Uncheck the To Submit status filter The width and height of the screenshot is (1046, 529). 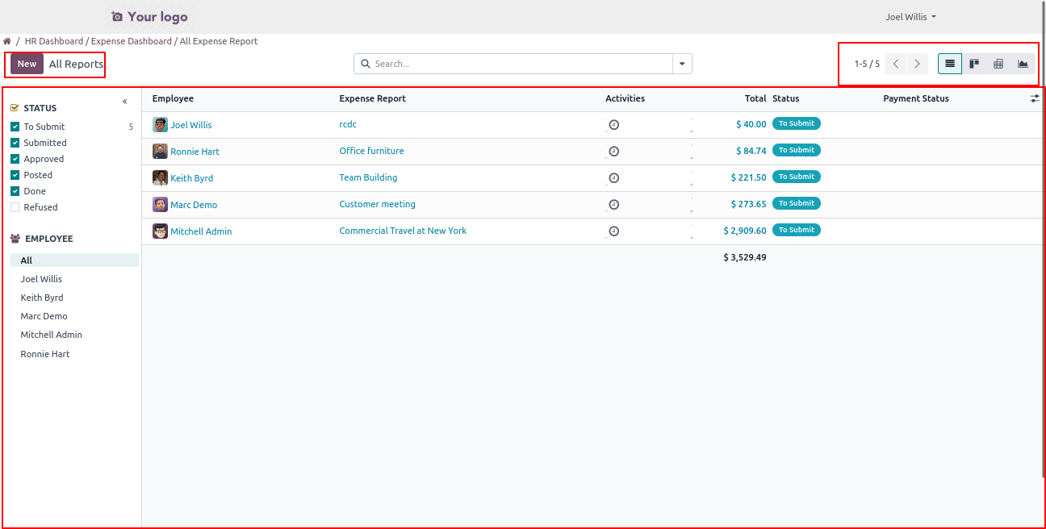(x=15, y=127)
